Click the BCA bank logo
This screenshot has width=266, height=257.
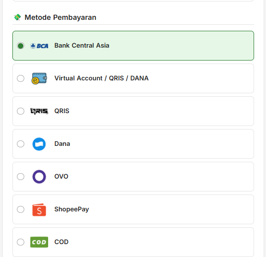(39, 46)
